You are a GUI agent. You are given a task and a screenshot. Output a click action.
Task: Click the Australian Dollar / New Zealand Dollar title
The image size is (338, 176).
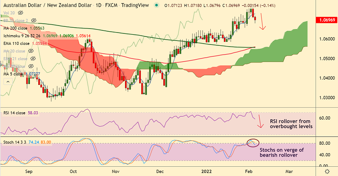click(x=48, y=5)
